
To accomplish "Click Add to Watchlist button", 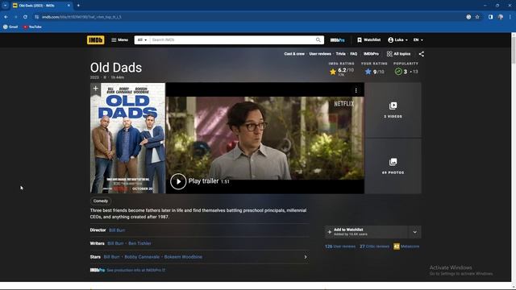I will point(366,232).
